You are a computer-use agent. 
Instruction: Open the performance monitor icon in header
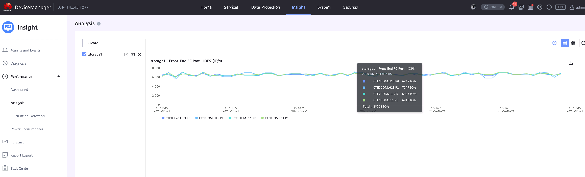[x=521, y=7]
